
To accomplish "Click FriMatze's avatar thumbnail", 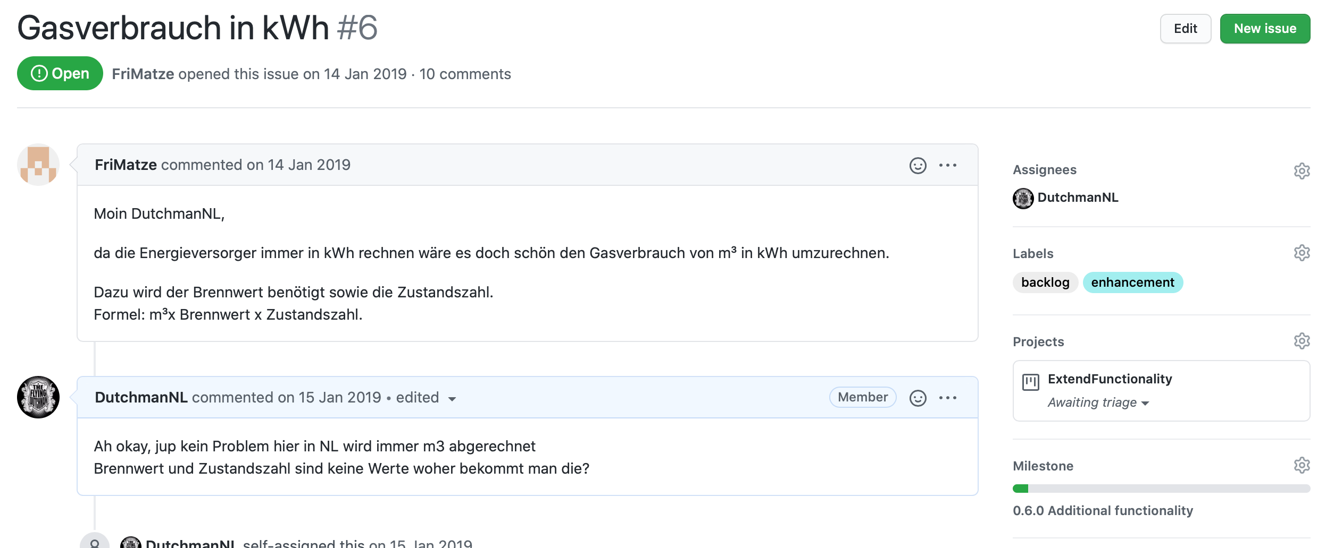I will pyautogui.click(x=38, y=165).
